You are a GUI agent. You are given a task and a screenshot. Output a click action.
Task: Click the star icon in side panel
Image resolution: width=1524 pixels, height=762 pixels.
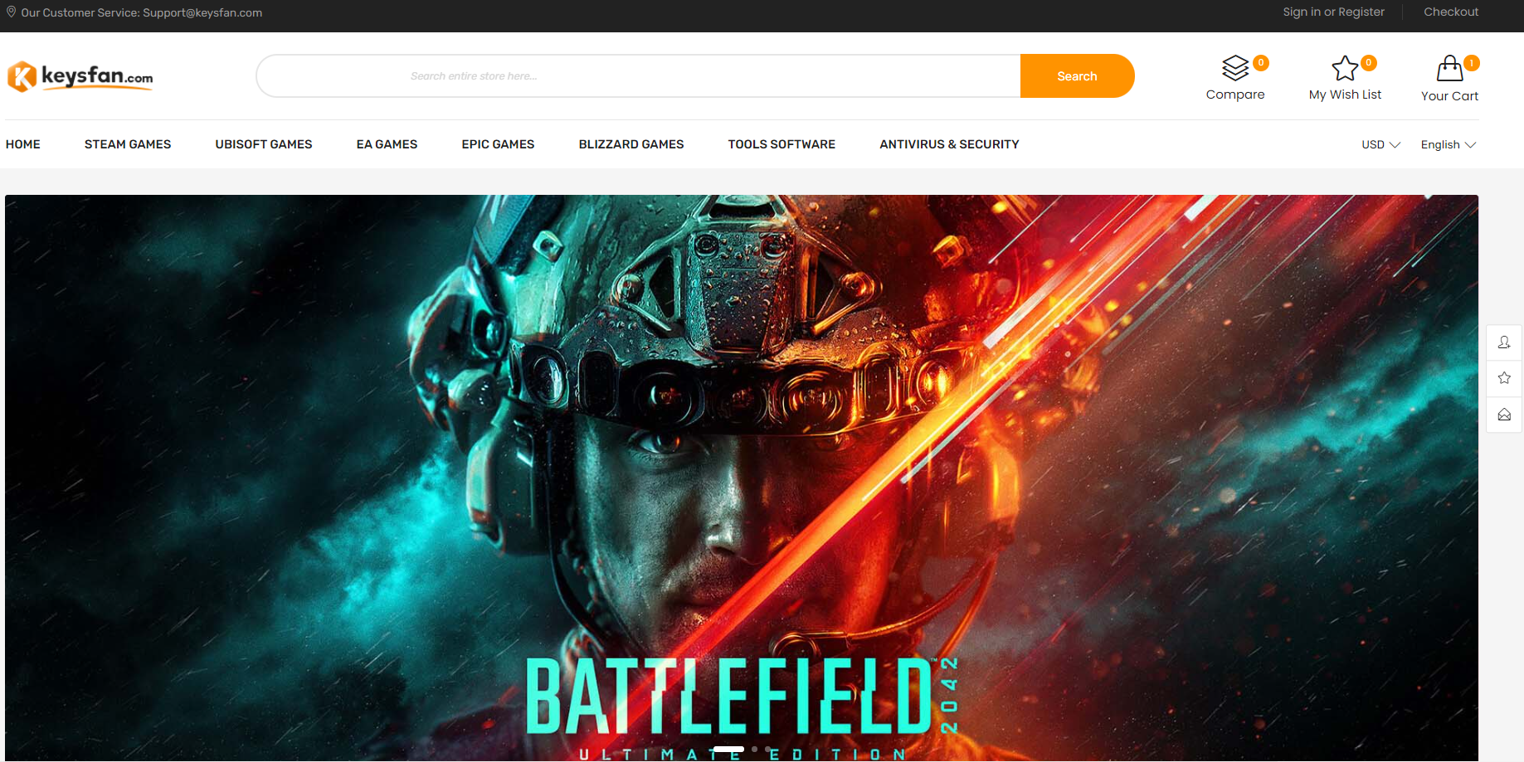click(x=1504, y=378)
